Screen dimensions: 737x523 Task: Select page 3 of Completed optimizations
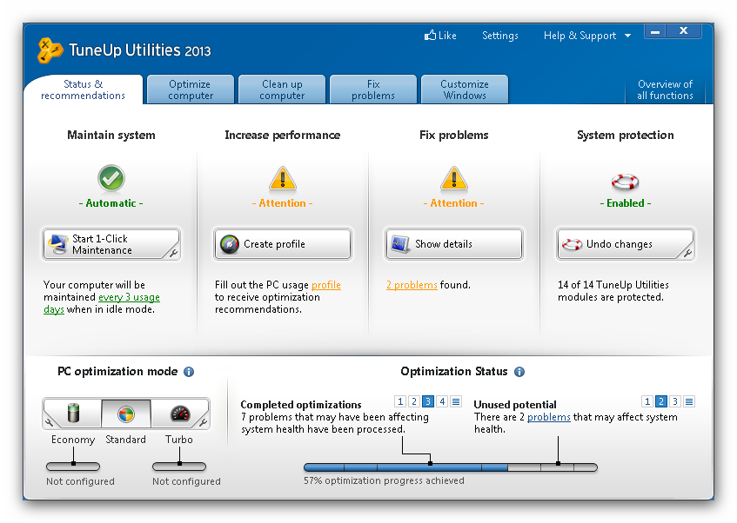[x=428, y=401]
